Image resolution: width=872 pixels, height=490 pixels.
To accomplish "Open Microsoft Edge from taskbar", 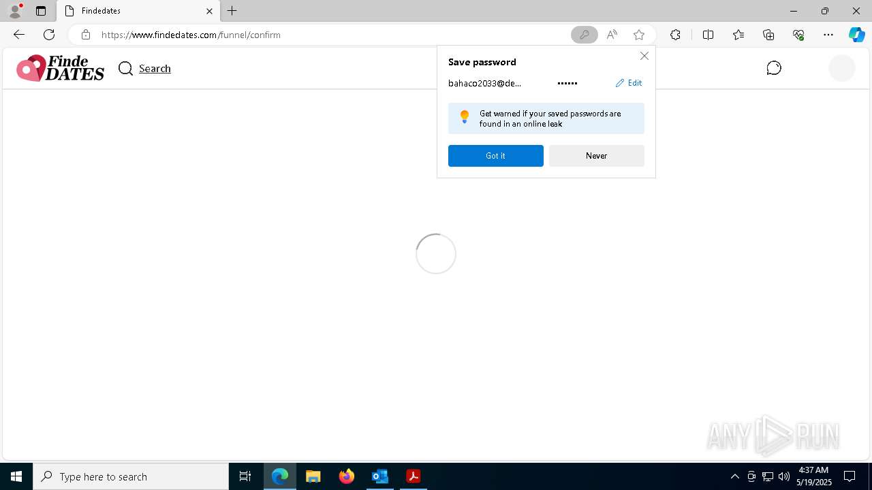I will pos(280,476).
